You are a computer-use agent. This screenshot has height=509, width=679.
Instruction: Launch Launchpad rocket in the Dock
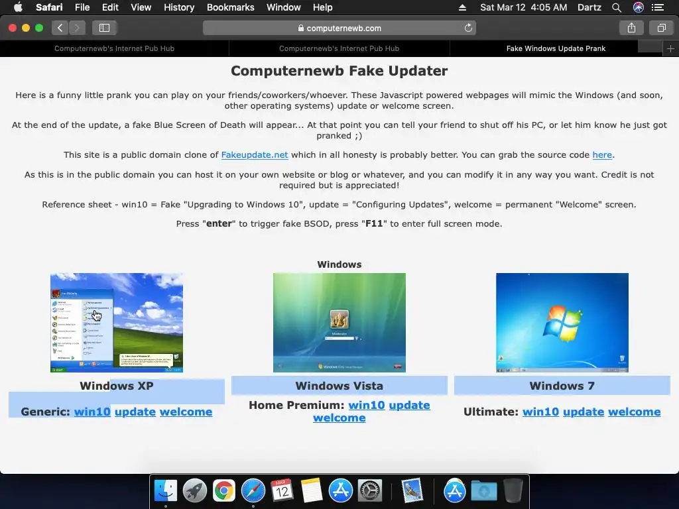(195, 491)
